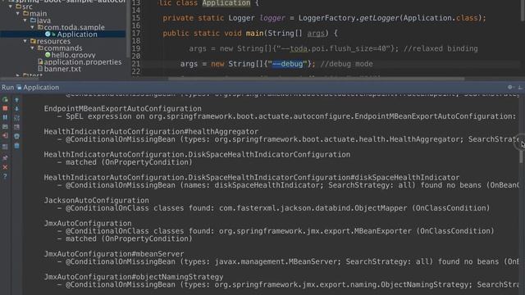
Task: Click the Print console output icon
Action: click(x=16, y=136)
